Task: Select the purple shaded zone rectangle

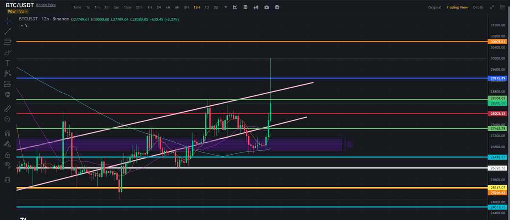Action: click(179, 144)
